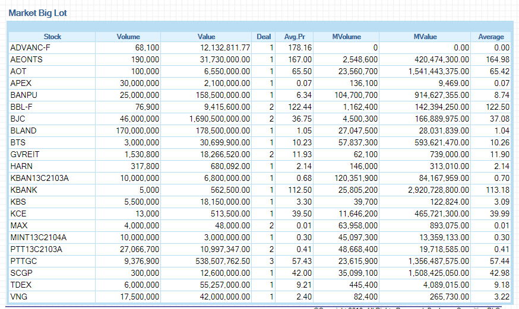The image size is (519, 309).
Task: Select SCGP average 42.98
Action: tap(500, 273)
